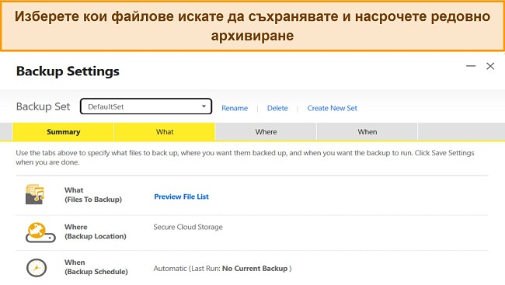This screenshot has width=505, height=285.
Task: Click the When (Backup Schedule) label
Action: coord(96,267)
